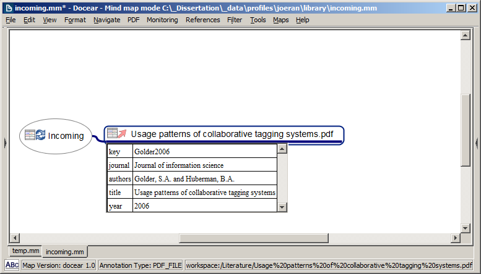Click the workspace path in status bar
This screenshot has width=481, height=274.
(x=329, y=265)
